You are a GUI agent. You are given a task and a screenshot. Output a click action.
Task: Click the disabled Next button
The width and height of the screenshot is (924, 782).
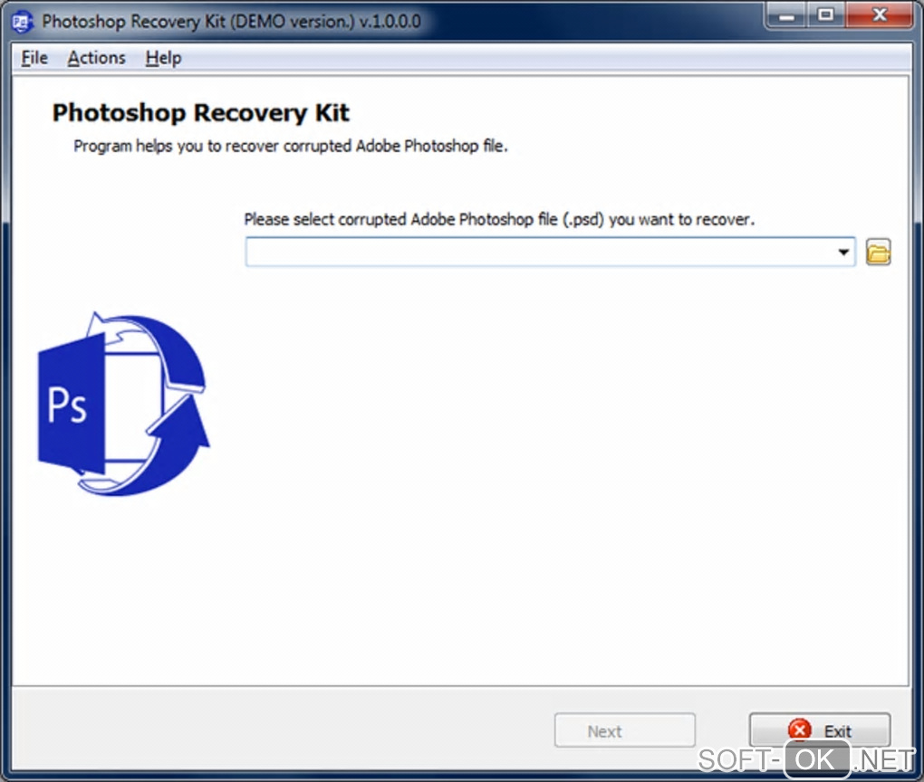coord(625,730)
